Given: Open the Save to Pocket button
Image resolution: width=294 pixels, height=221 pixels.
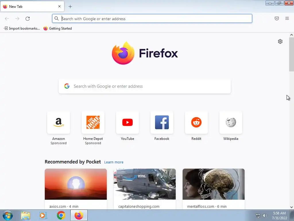Looking at the screenshot, I should point(276,18).
